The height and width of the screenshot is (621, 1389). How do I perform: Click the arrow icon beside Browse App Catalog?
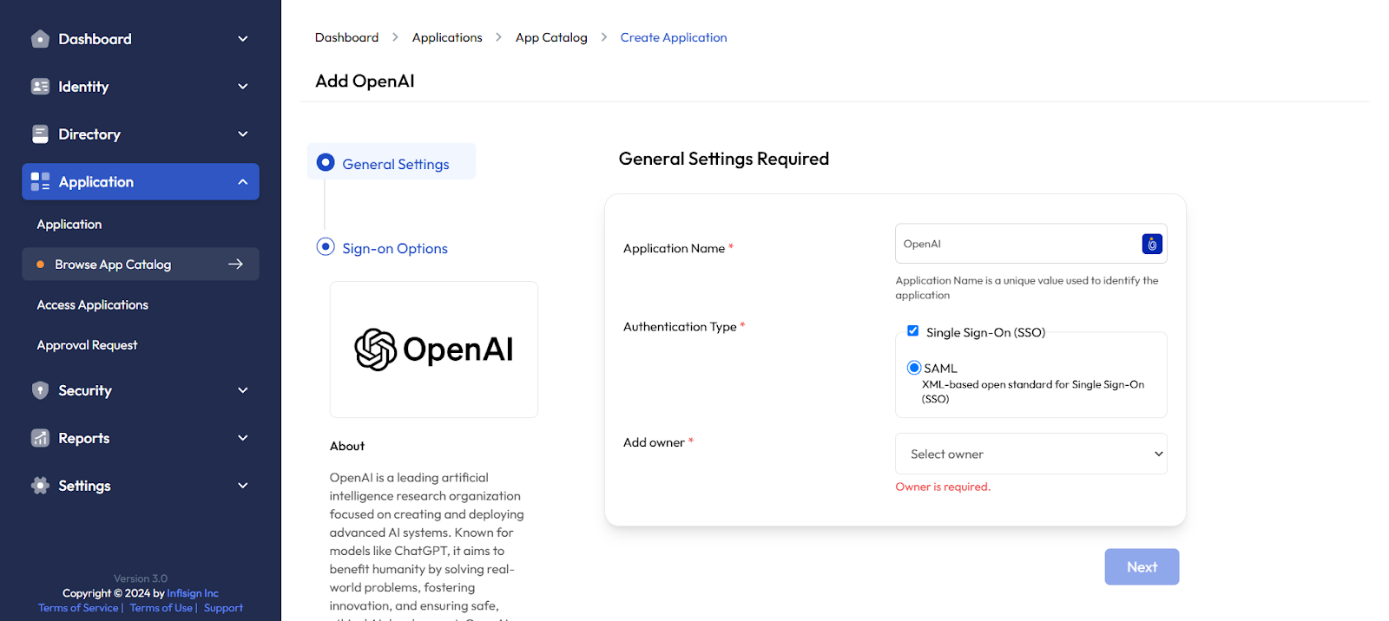235,265
